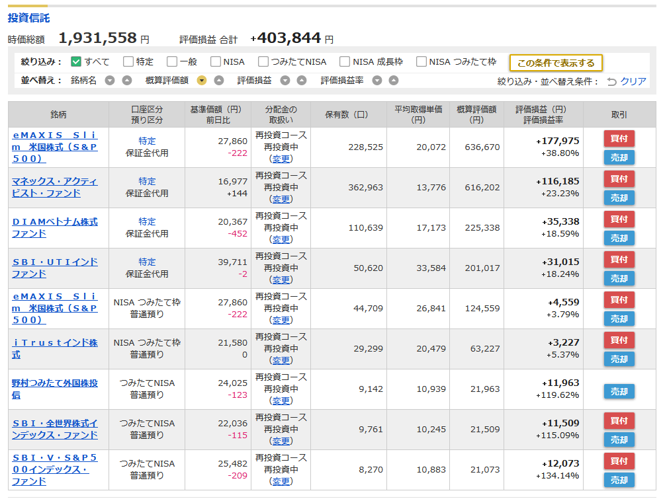The width and height of the screenshot is (665, 499).
Task: Sort by 評価損益 descending arrow
Action: click(x=285, y=81)
